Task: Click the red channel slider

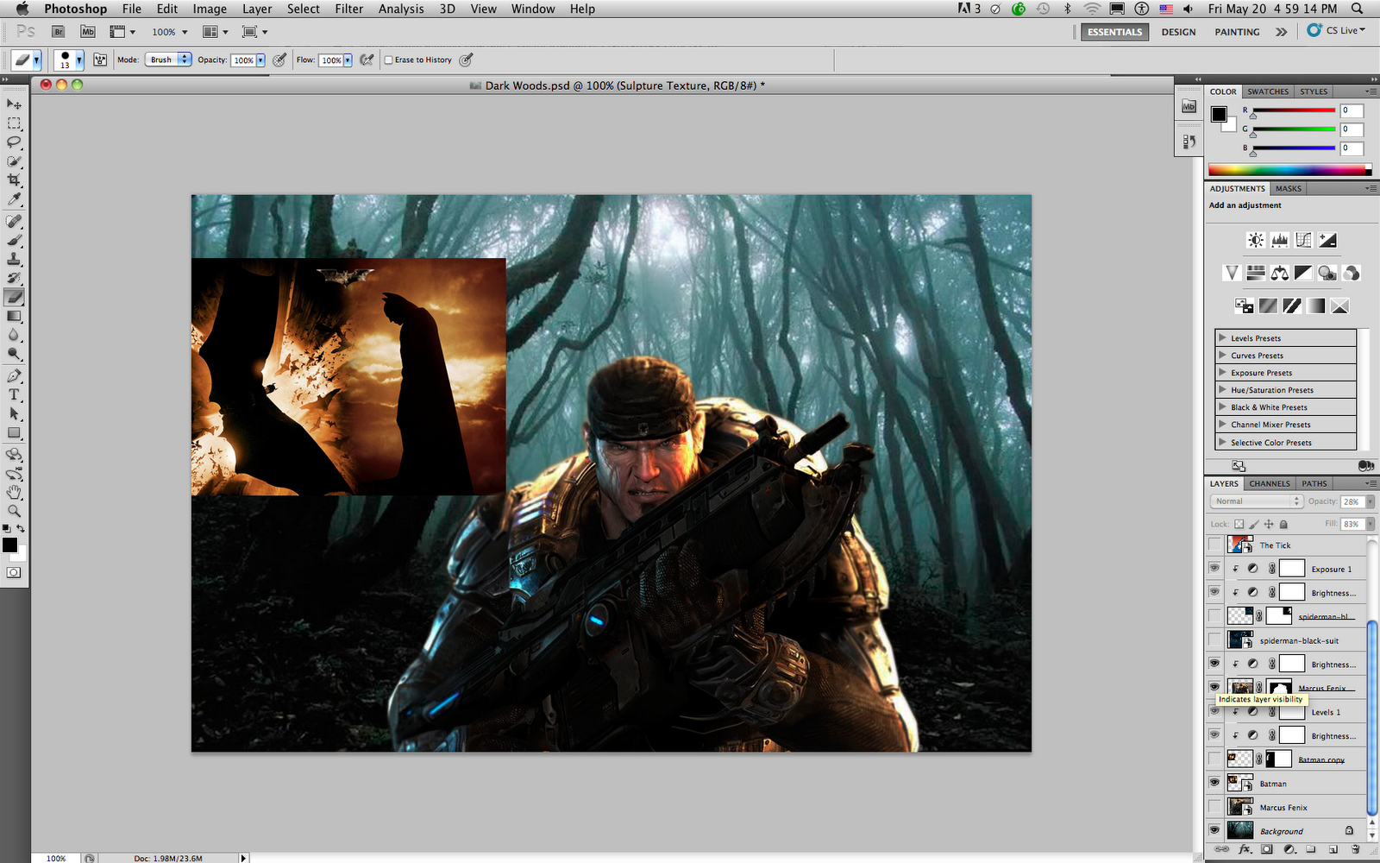Action: (1294, 110)
